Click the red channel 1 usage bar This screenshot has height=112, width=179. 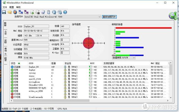(143, 28)
